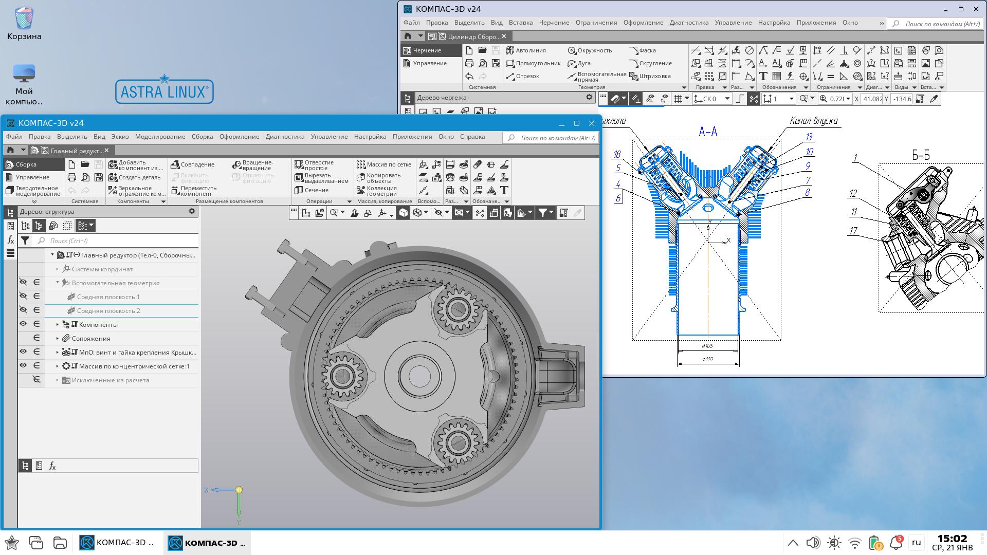
Task: Collapse Вспомогательная геометрия node
Action: tap(58, 283)
